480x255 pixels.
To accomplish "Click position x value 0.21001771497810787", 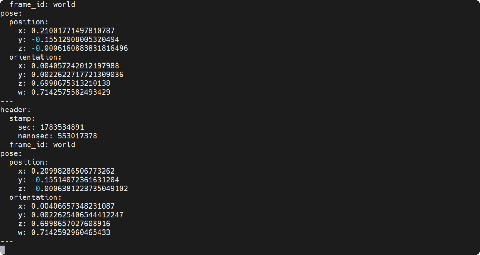I will 73,31.
